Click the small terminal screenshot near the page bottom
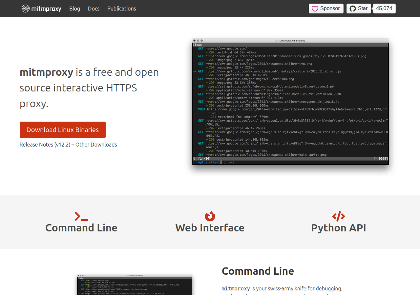 [x=135, y=285]
